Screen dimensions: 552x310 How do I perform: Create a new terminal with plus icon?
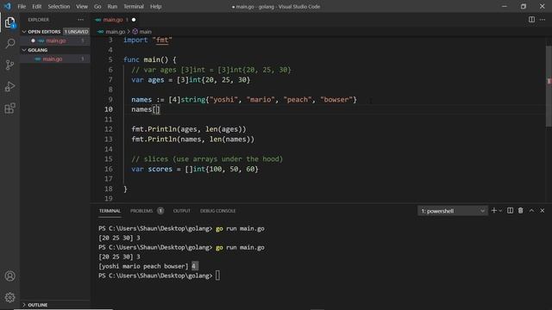(494, 210)
